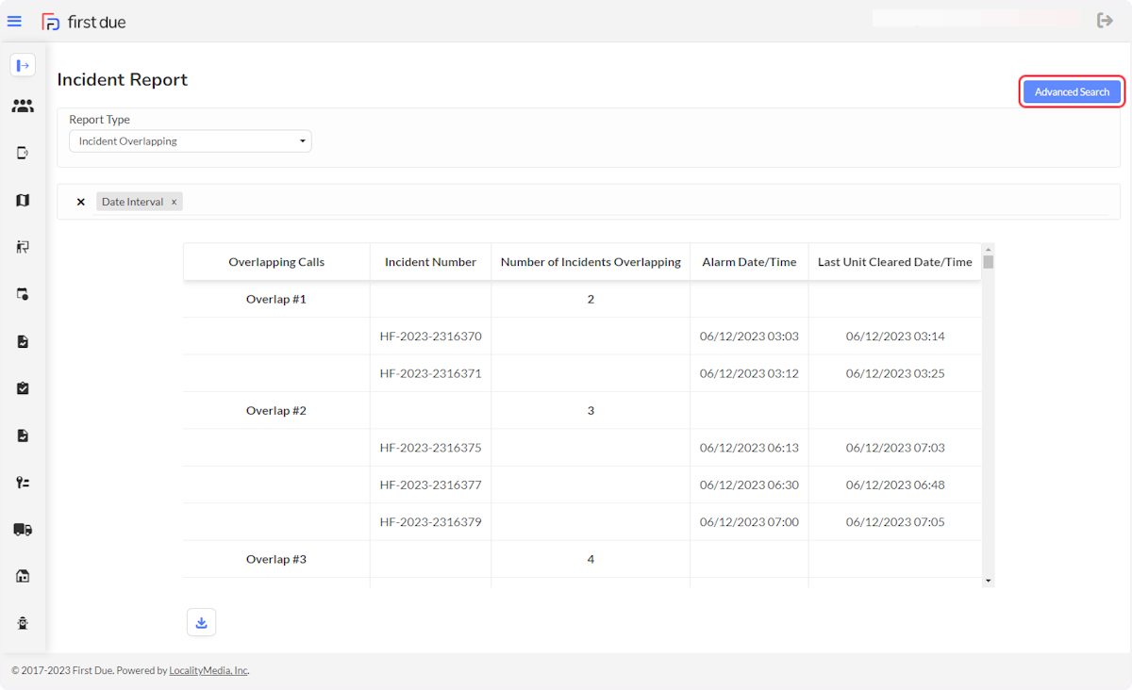Image resolution: width=1132 pixels, height=690 pixels.
Task: Click alarm time 06/12/2023 03:12
Action: coord(749,373)
